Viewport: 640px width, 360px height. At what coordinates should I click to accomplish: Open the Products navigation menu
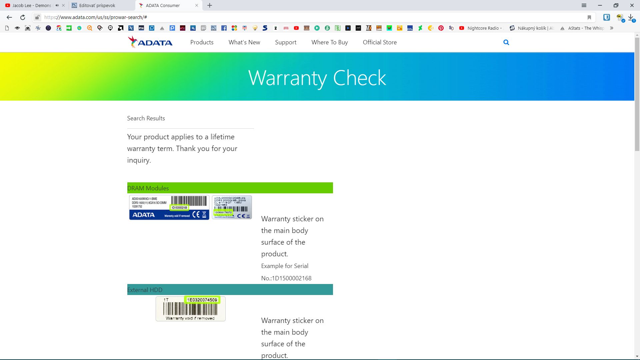[202, 42]
